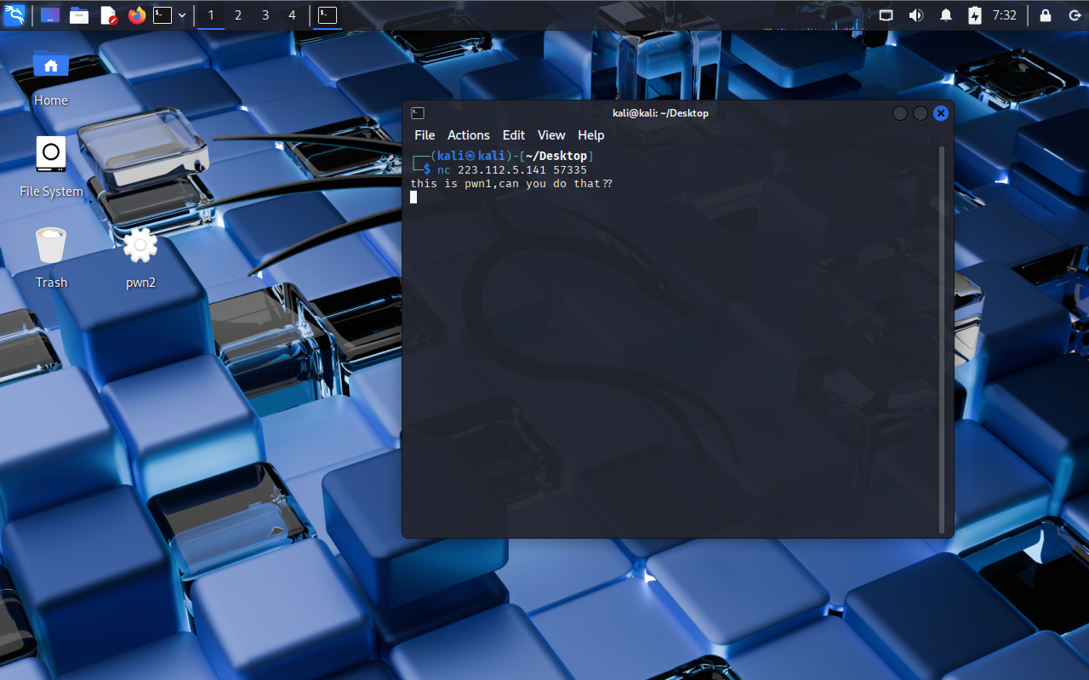Maximize the terminal window
The height and width of the screenshot is (680, 1089).
(x=921, y=113)
